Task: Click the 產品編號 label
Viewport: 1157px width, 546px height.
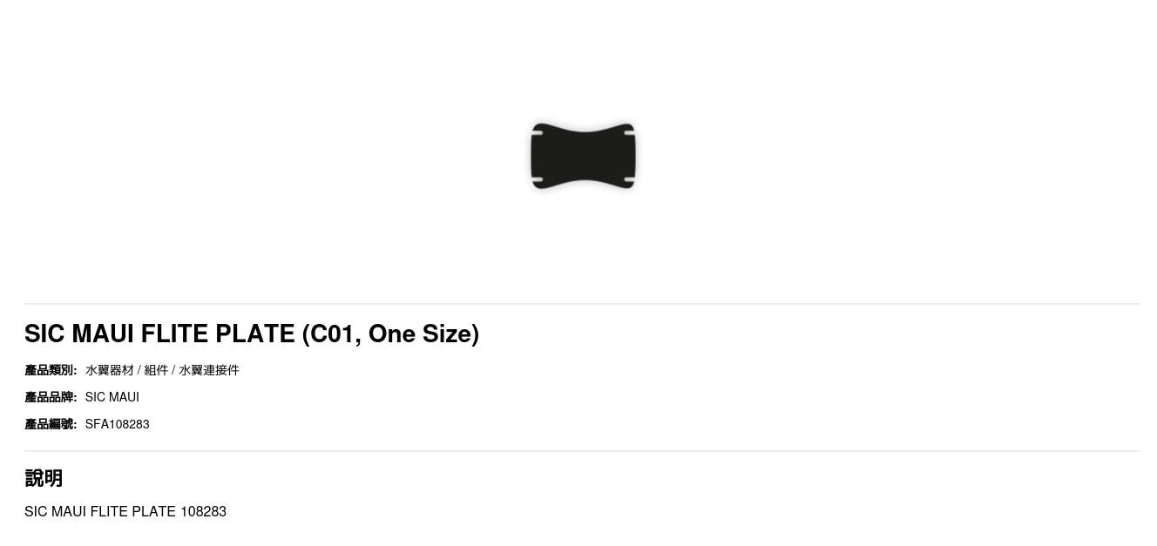Action: [51, 424]
